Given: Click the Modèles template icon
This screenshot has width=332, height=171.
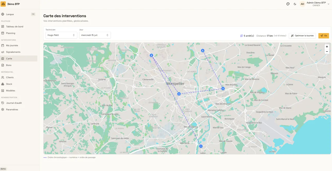Looking at the screenshot, I should click(x=3, y=91).
